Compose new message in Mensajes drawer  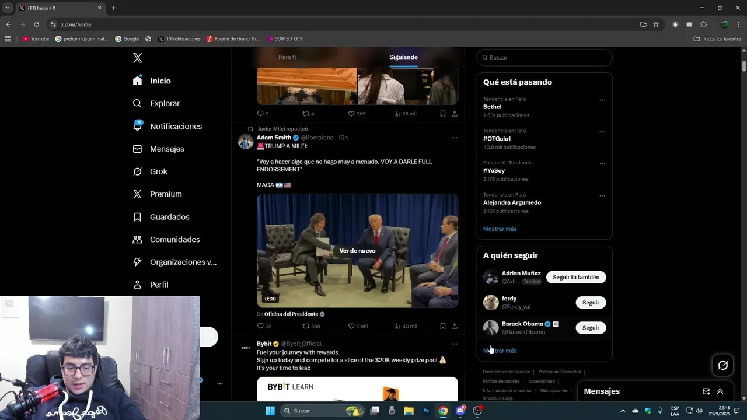click(706, 391)
